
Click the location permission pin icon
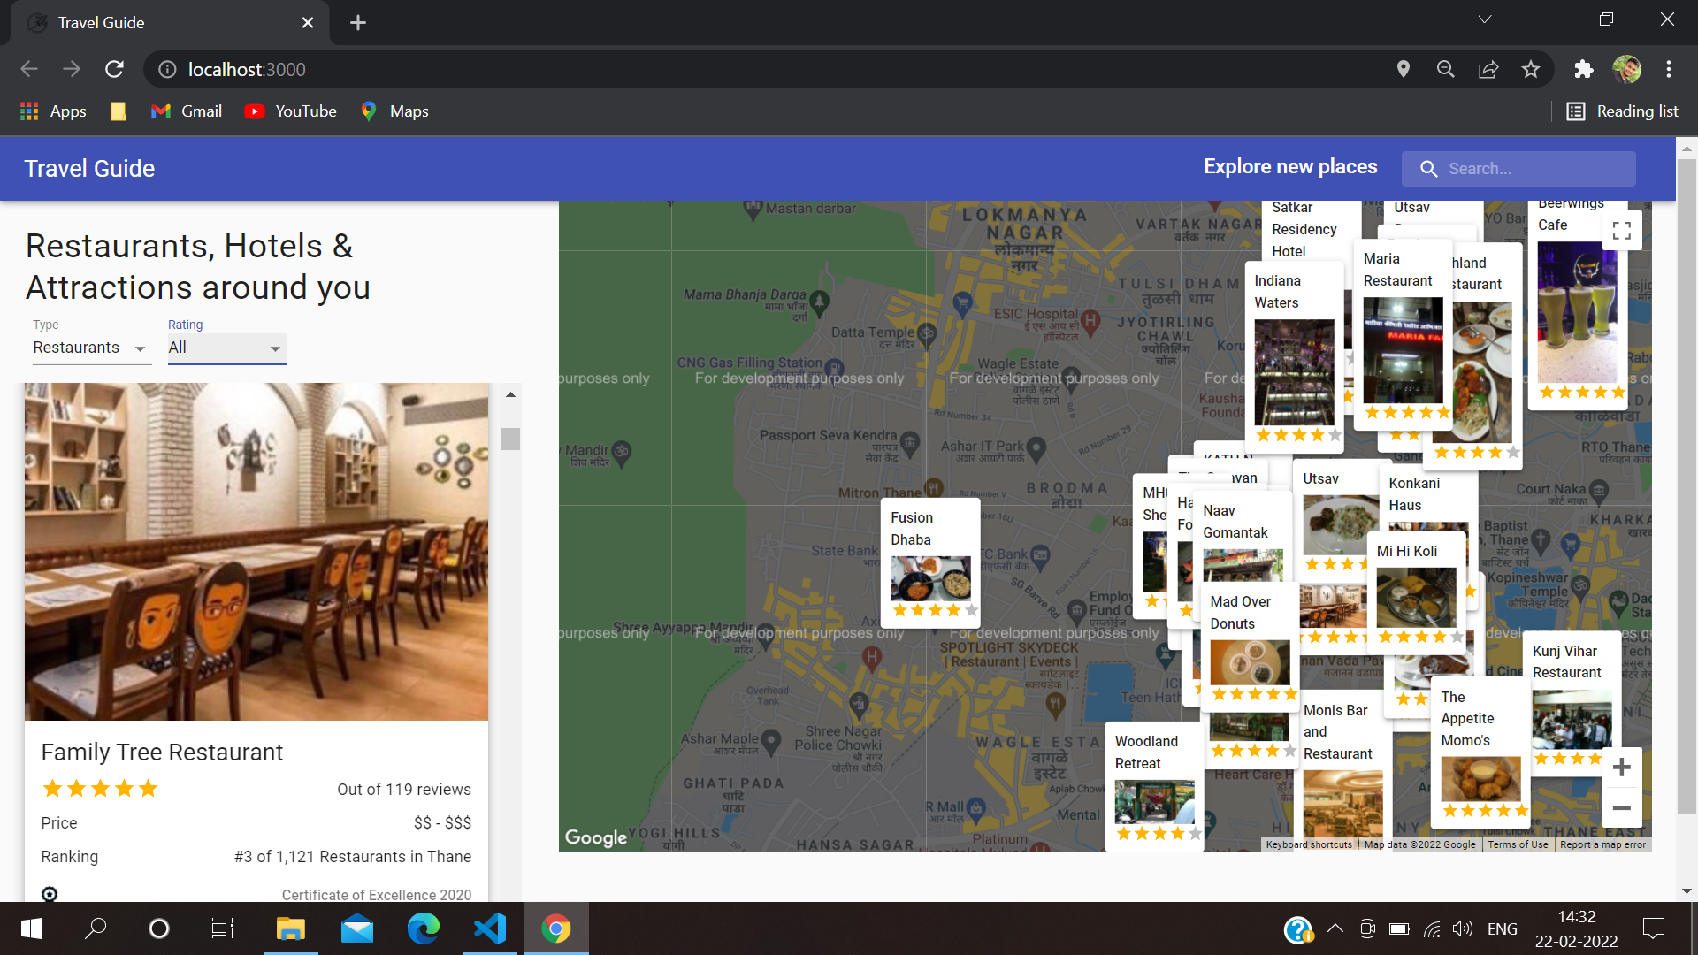pyautogui.click(x=1403, y=69)
